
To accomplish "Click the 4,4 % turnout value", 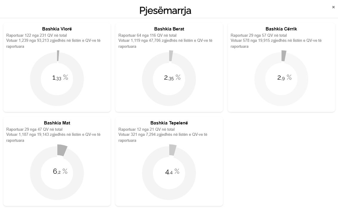I will click(172, 172).
